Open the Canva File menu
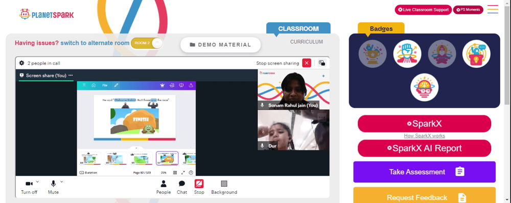511x203 pixels. tap(105, 85)
